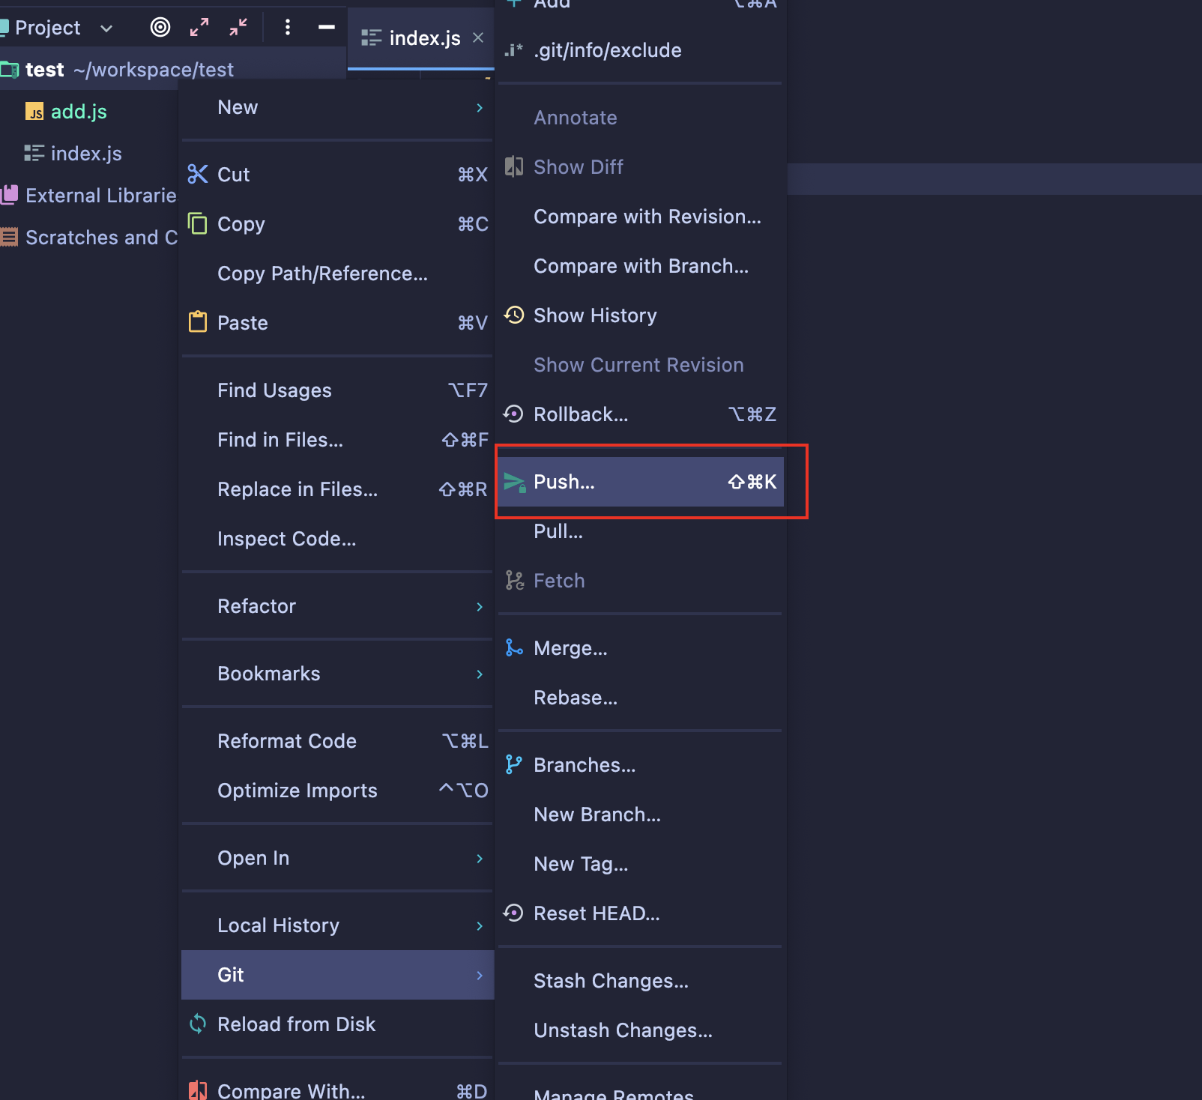Click the Merge icon in the Git menu

pyautogui.click(x=514, y=647)
